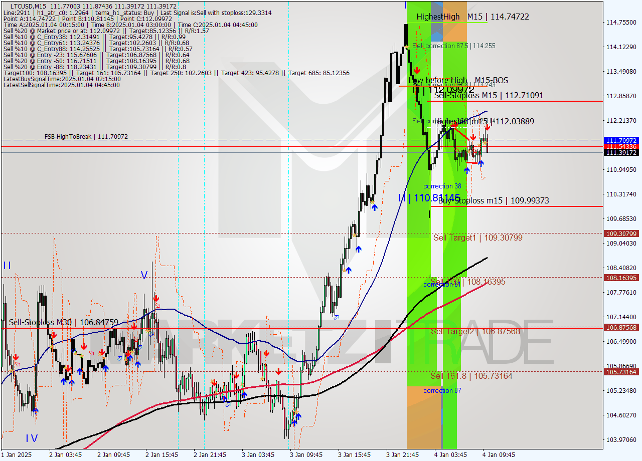Select the Sell 100 | 108.16395 label

coord(468,282)
